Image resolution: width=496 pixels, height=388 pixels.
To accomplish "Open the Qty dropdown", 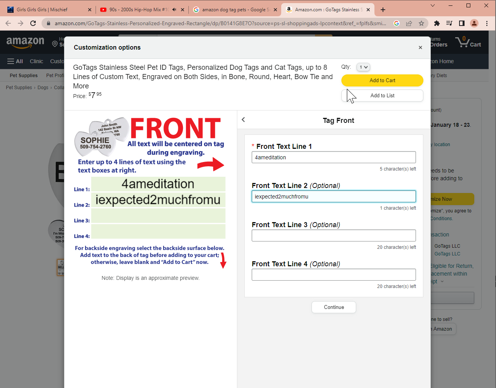I will 363,67.
